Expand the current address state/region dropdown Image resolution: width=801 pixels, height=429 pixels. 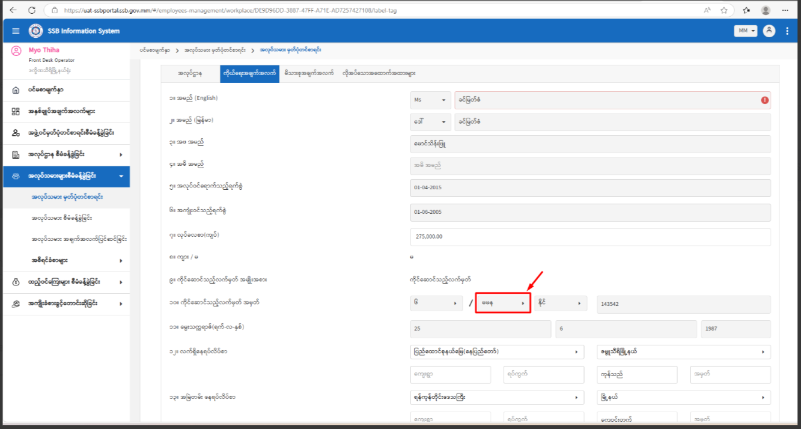coord(496,351)
